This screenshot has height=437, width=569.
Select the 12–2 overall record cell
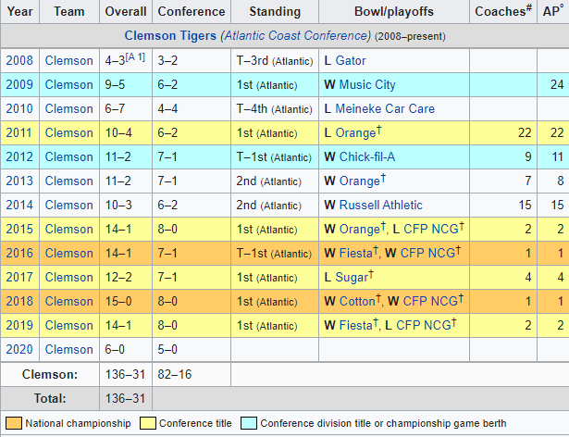pos(126,277)
